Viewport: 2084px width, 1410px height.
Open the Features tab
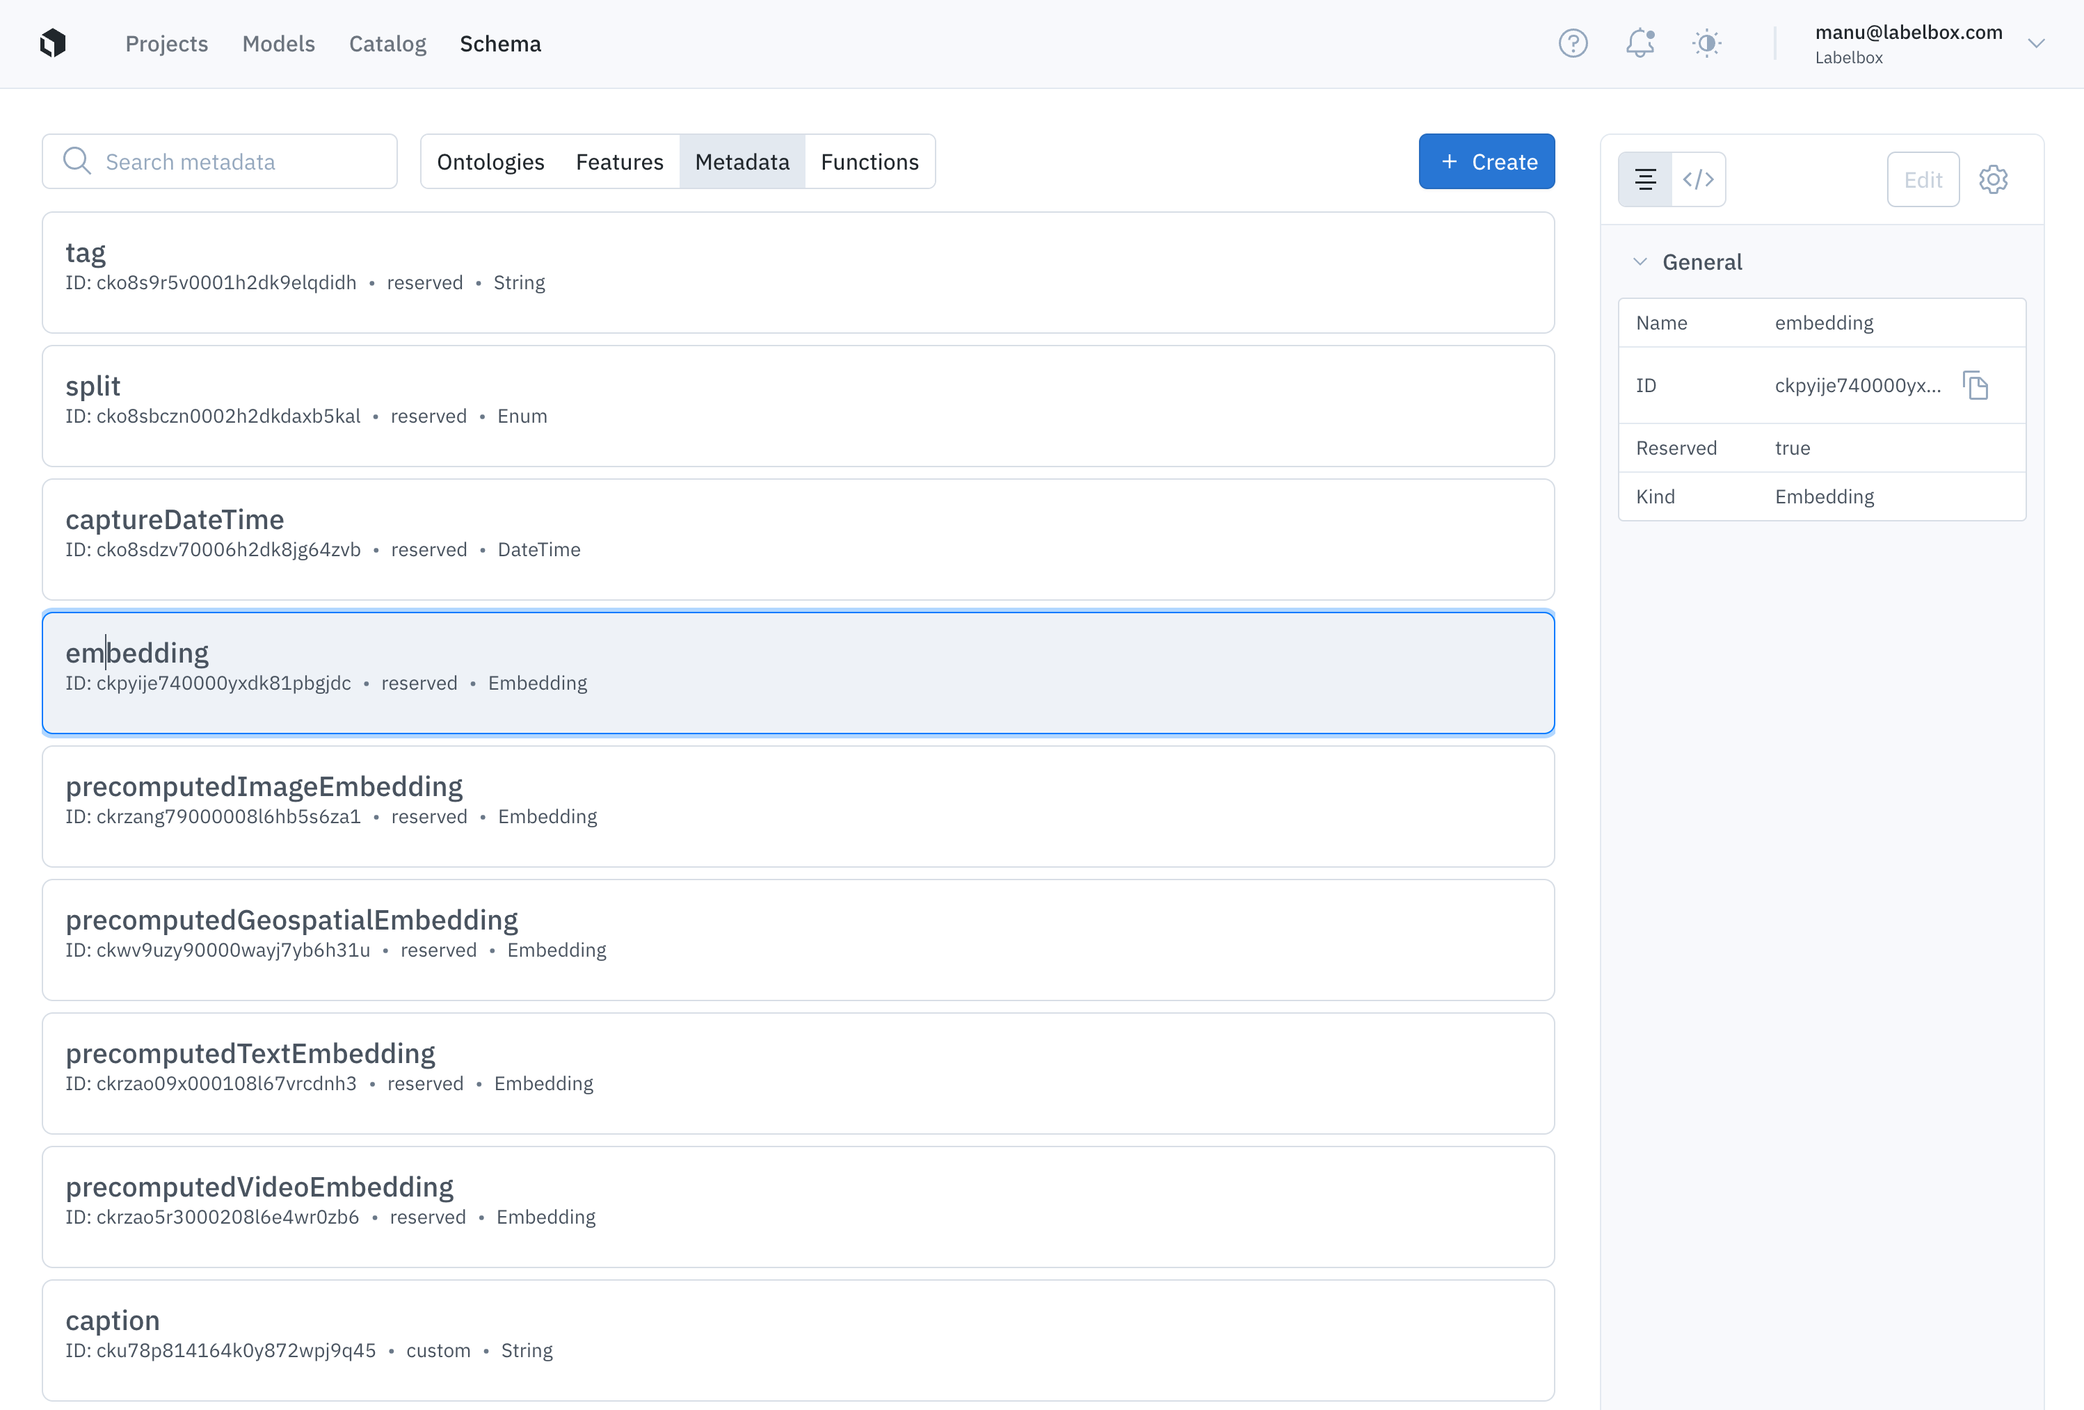pos(619,162)
